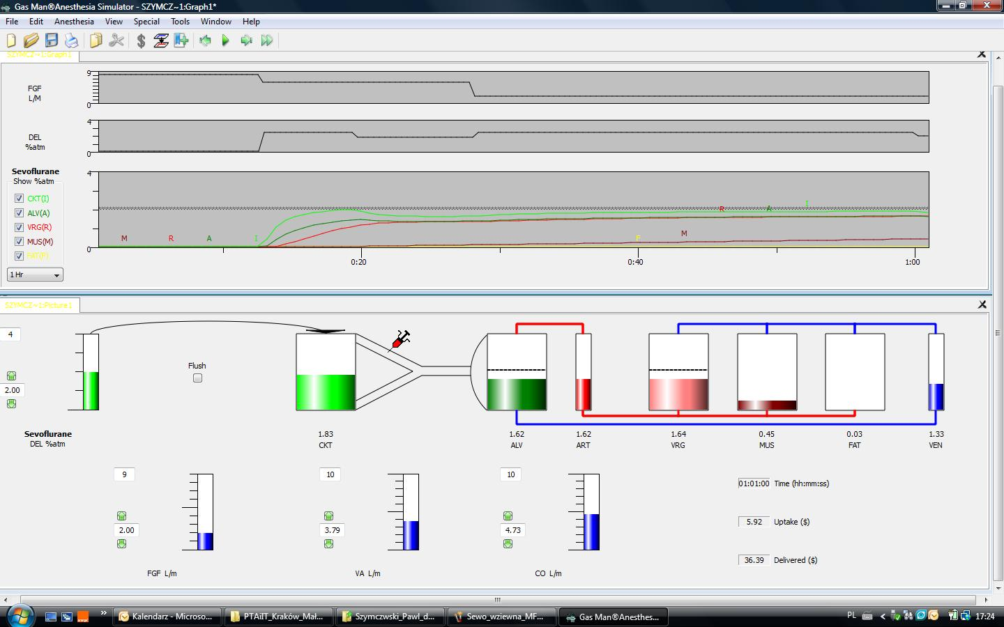Click the VA L/m blue level bar
The image size is (1004, 627).
(411, 535)
